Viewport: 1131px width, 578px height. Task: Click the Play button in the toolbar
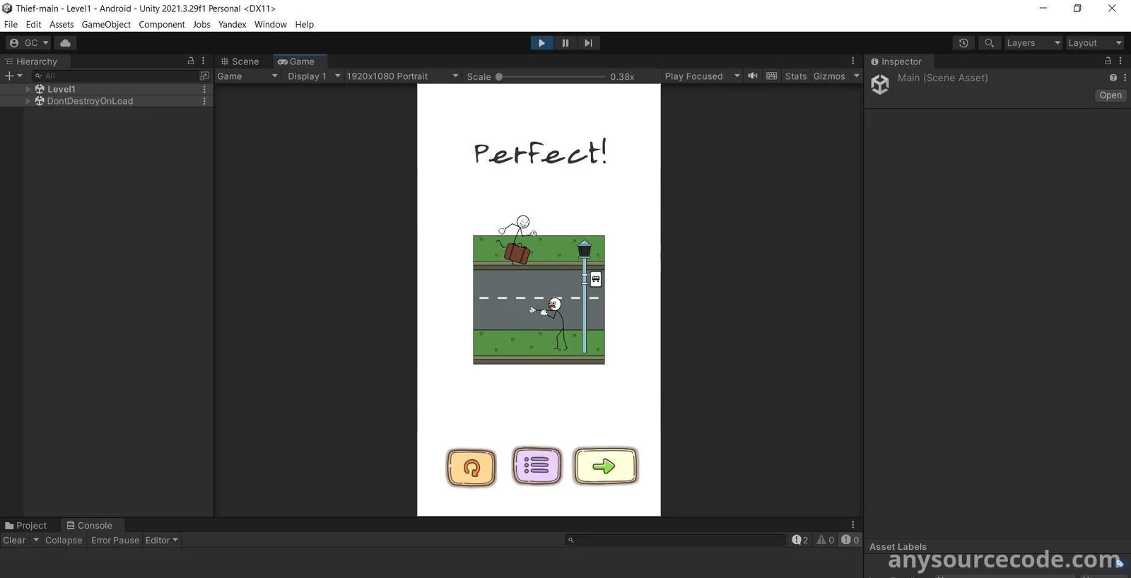(541, 43)
